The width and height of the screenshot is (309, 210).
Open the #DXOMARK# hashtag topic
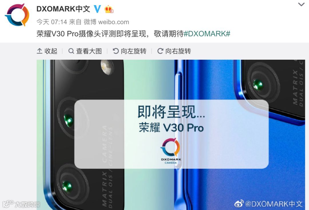pyautogui.click(x=207, y=34)
